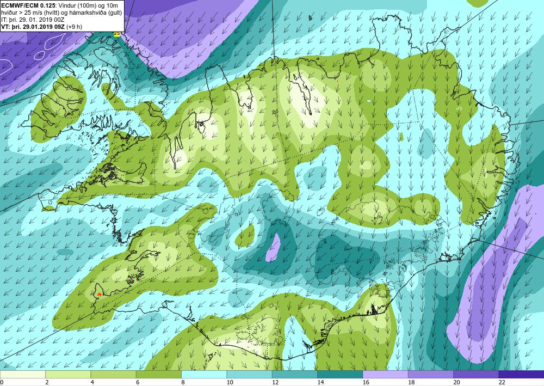Click the 'hviður > 25 m/s (hvítt)' text line

point(61,13)
